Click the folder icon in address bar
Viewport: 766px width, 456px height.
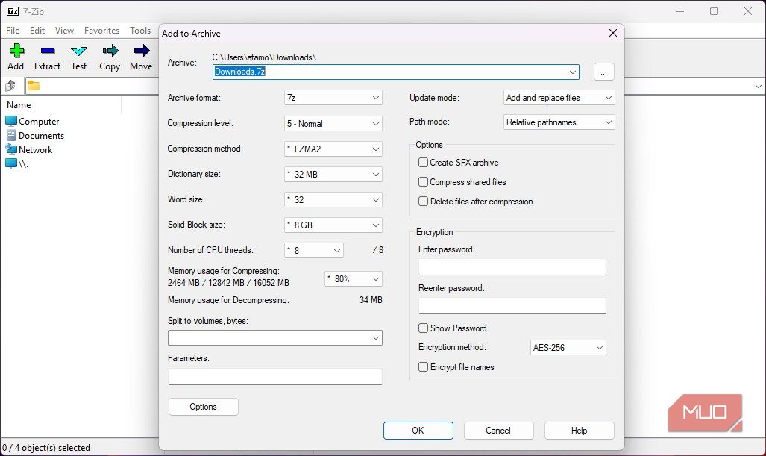point(34,86)
